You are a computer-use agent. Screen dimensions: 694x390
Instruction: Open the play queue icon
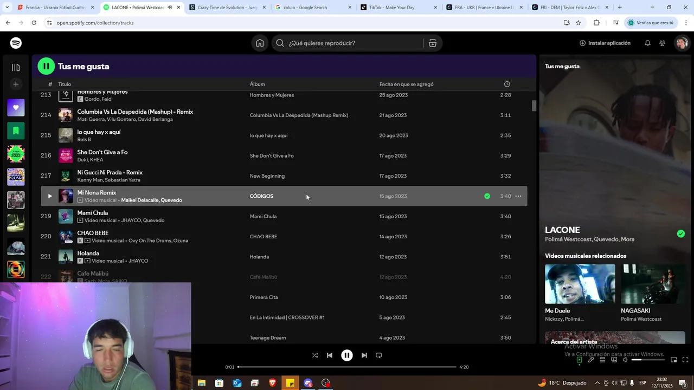[x=602, y=360]
